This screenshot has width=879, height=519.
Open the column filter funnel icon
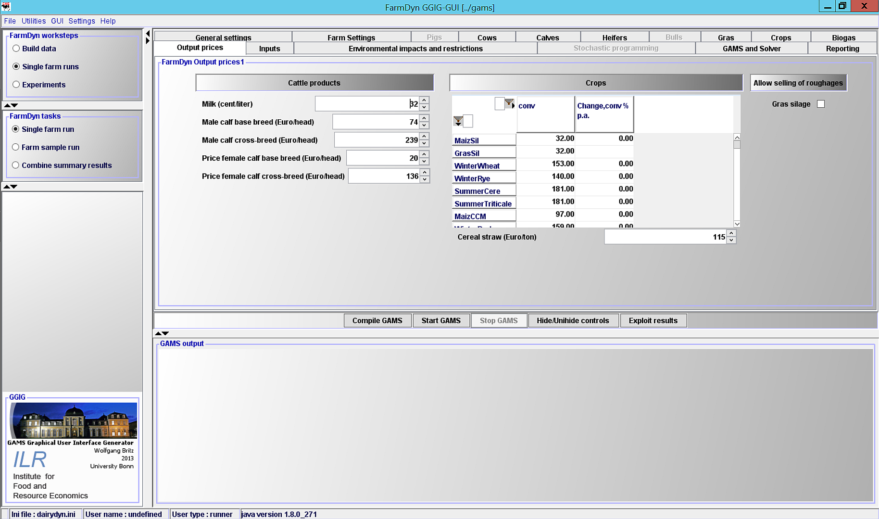[x=509, y=102]
